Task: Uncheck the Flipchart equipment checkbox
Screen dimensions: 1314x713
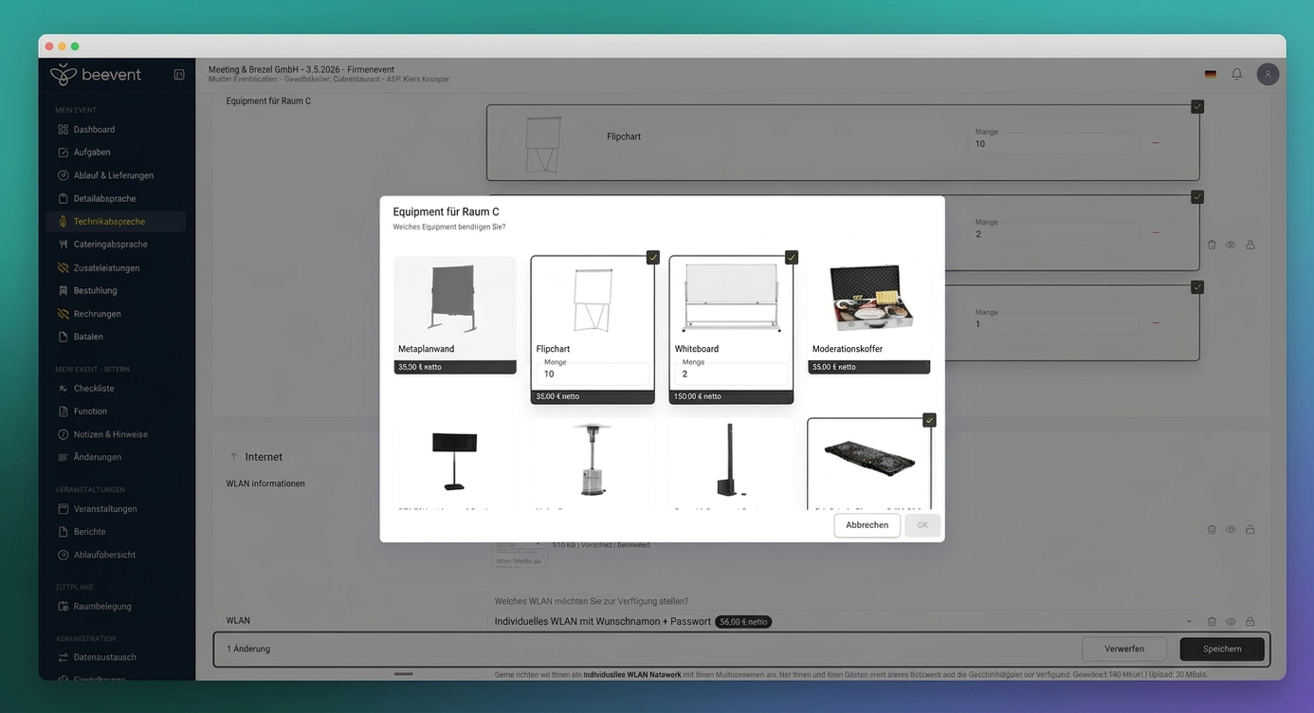Action: pos(653,258)
